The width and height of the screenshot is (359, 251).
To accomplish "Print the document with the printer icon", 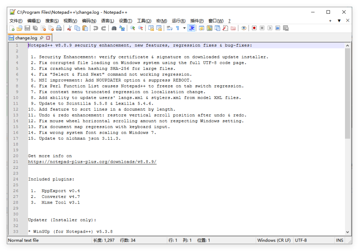I will (59, 28).
